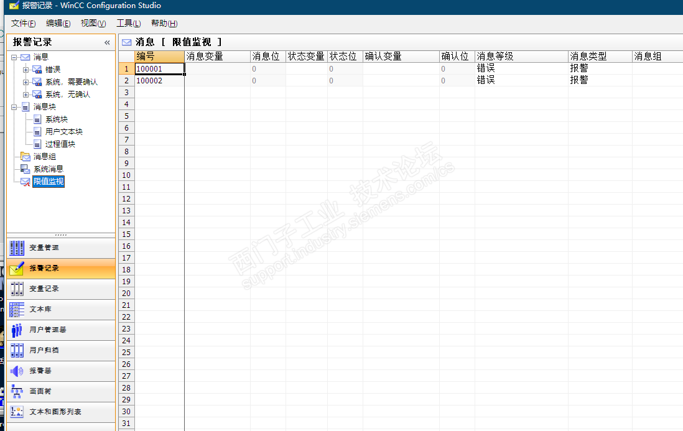Select 限值监视 in the tree
Screen dimensions: 683x431
coord(49,182)
